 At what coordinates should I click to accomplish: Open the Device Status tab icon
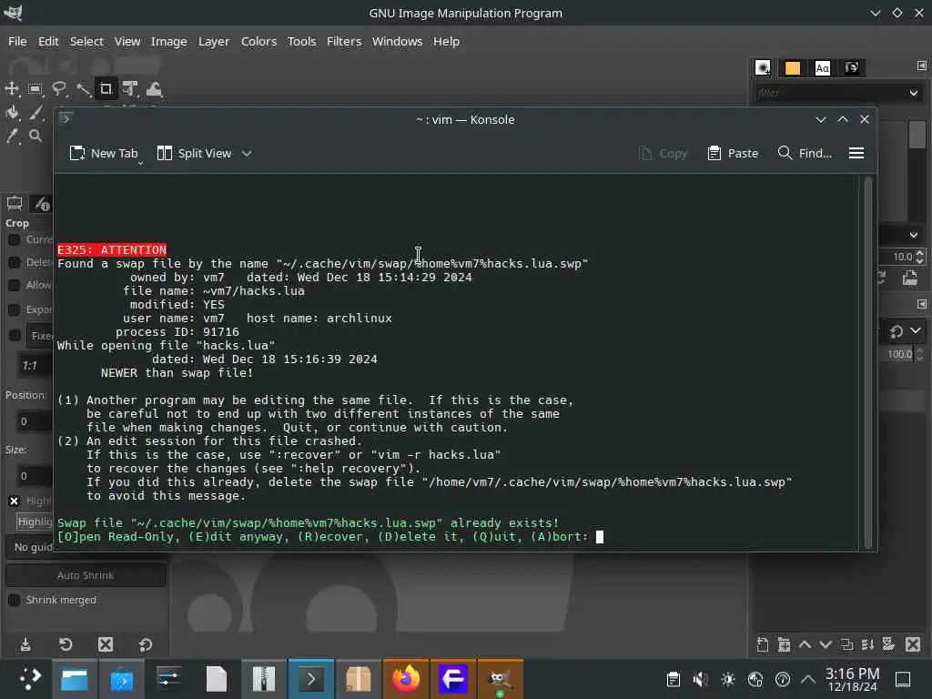pyautogui.click(x=42, y=204)
